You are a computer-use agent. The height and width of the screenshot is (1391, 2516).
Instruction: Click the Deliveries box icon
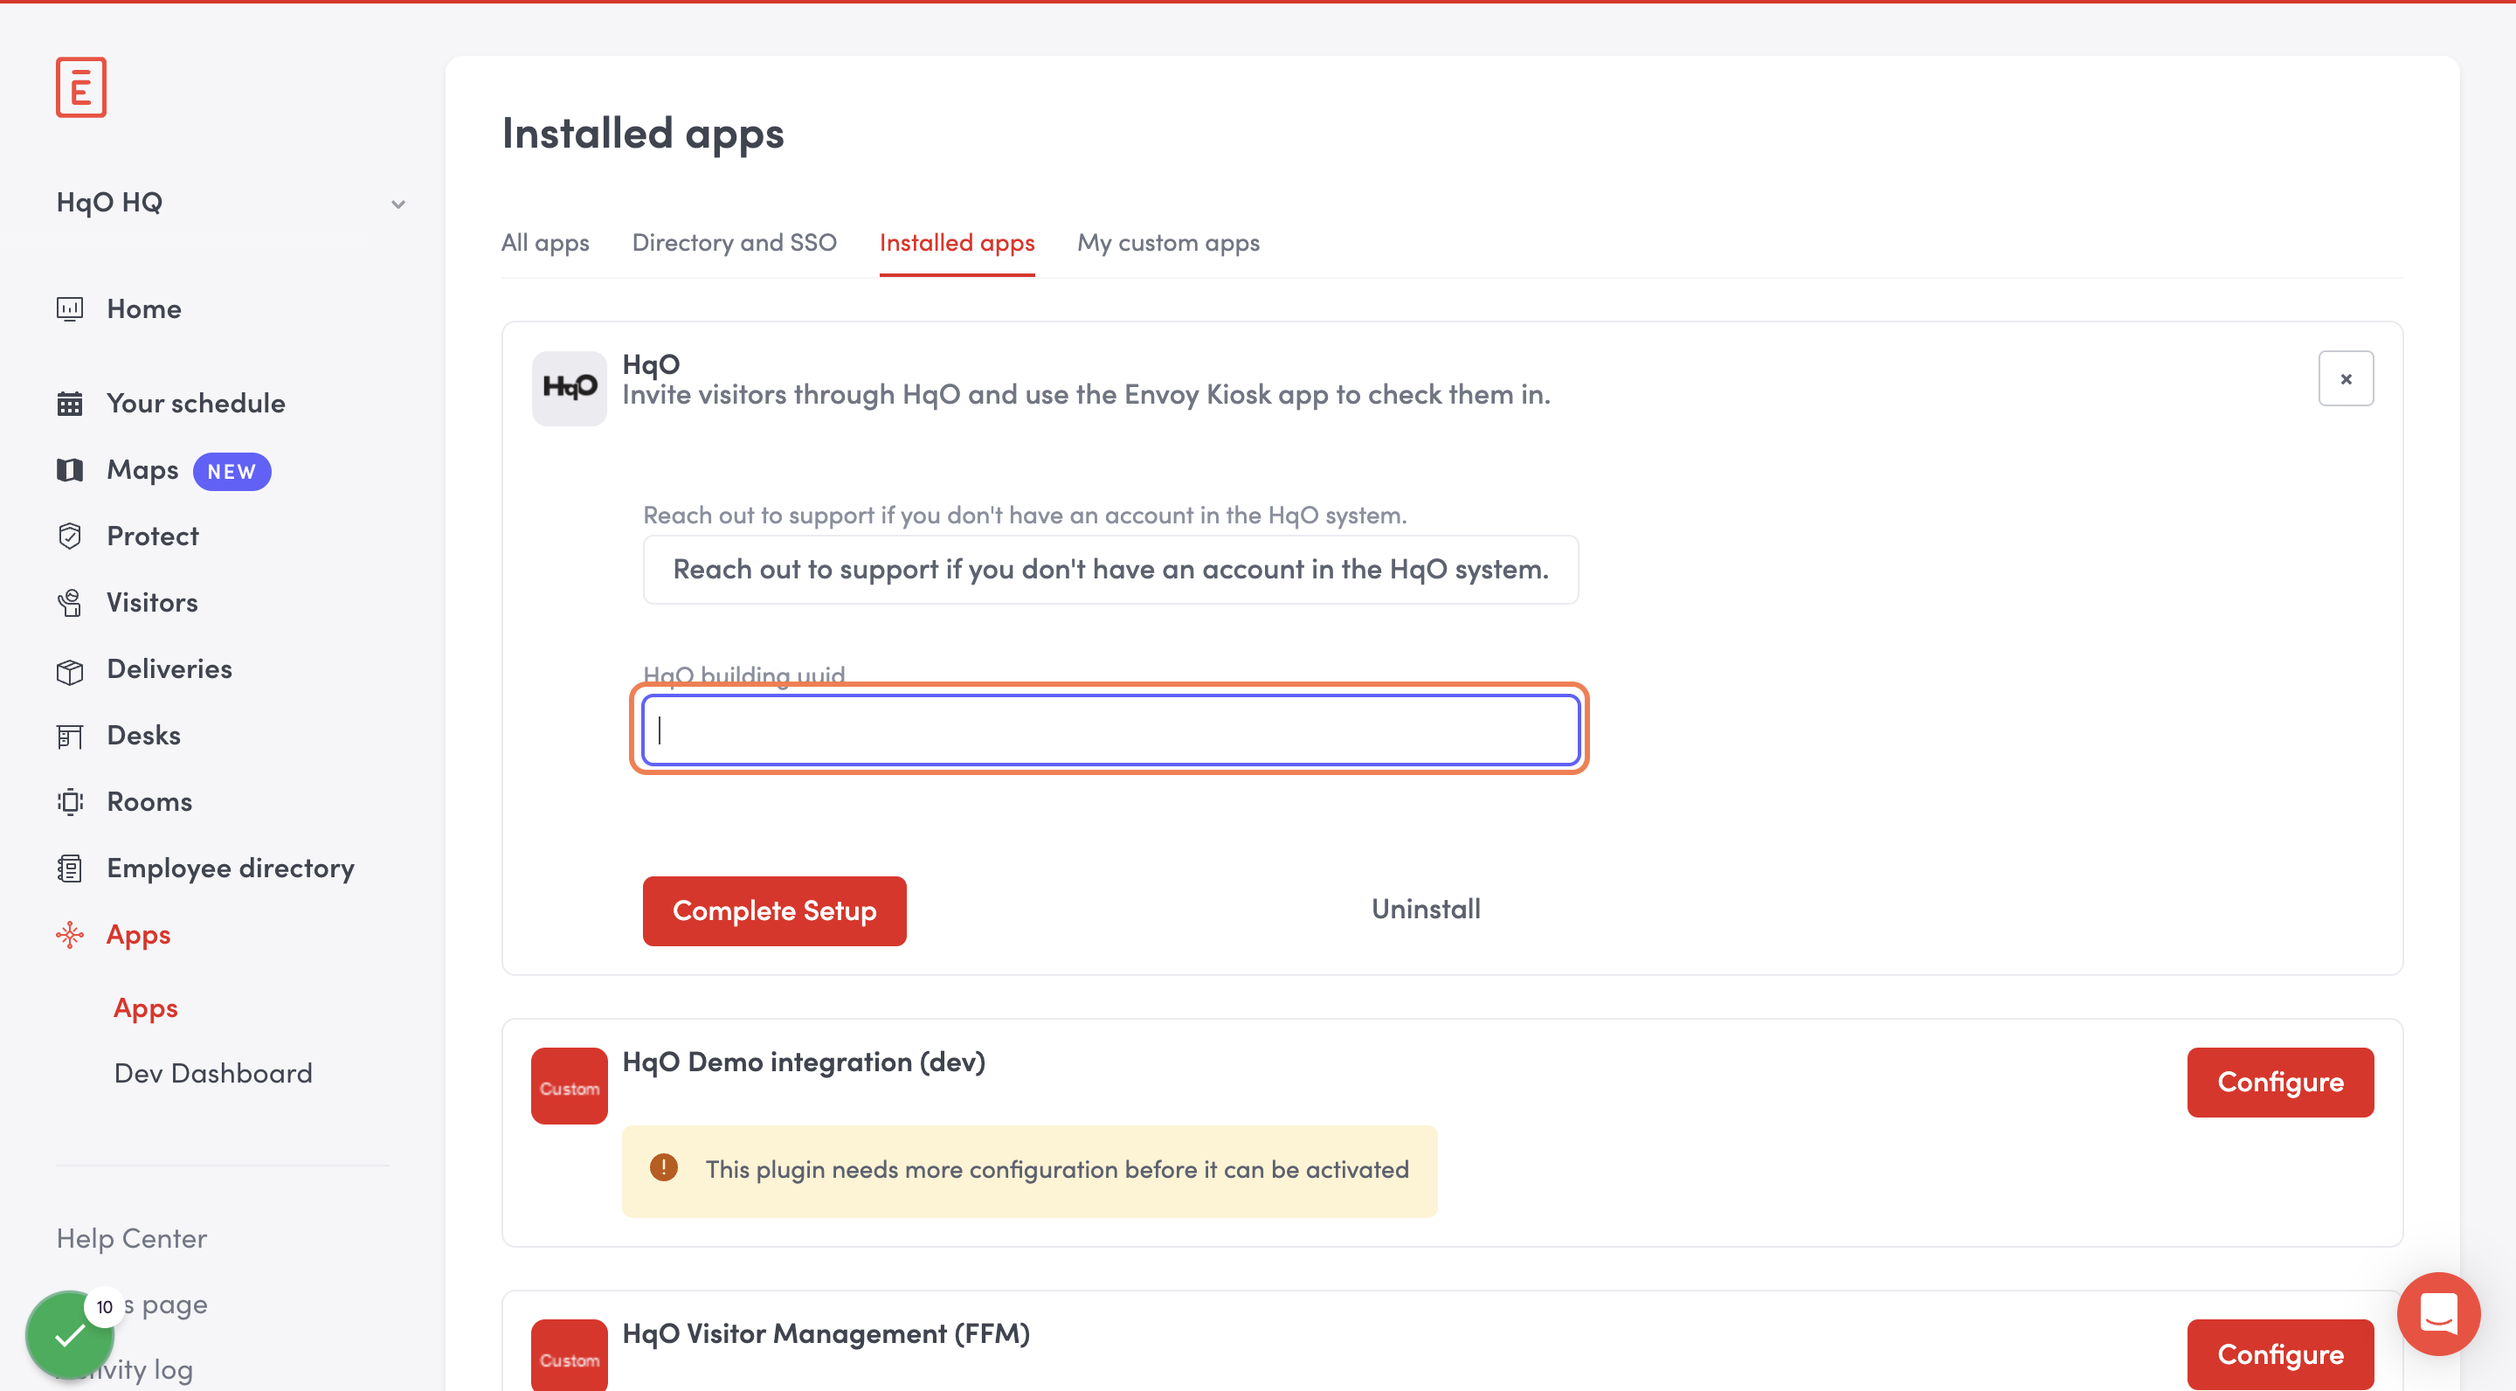tap(69, 670)
